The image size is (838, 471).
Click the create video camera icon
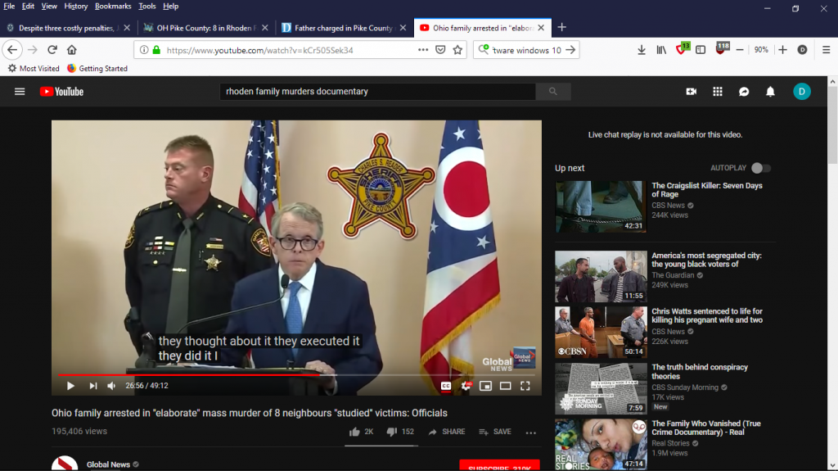pyautogui.click(x=691, y=92)
